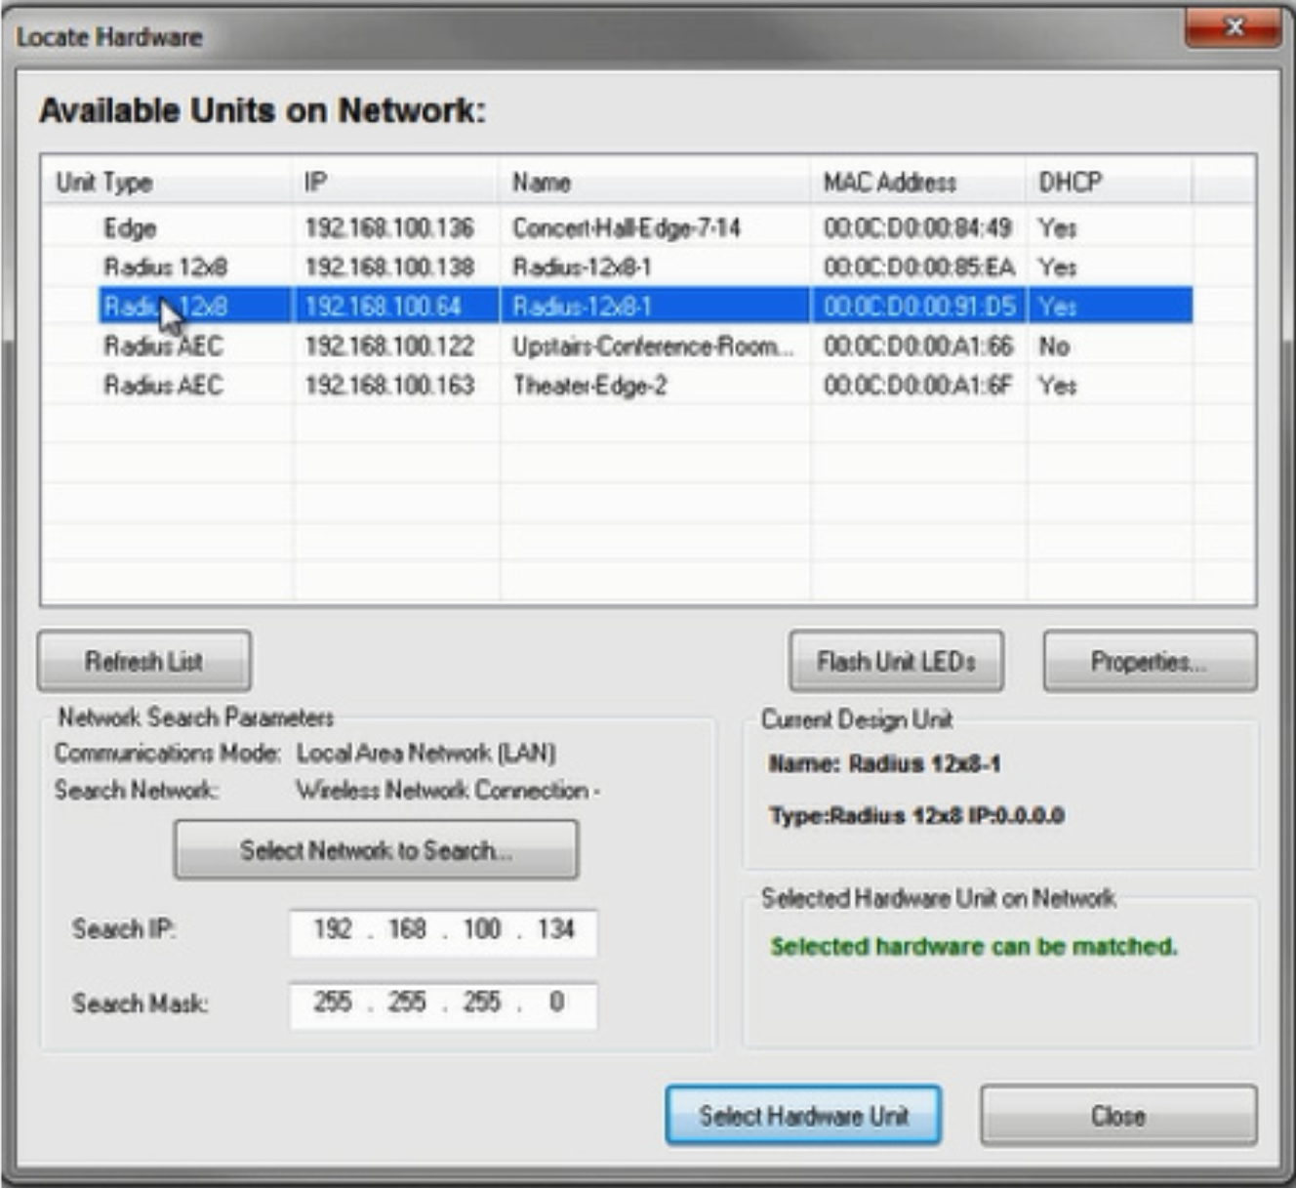This screenshot has height=1189, width=1296.
Task: Click the Search IP first octet 192
Action: coord(332,929)
